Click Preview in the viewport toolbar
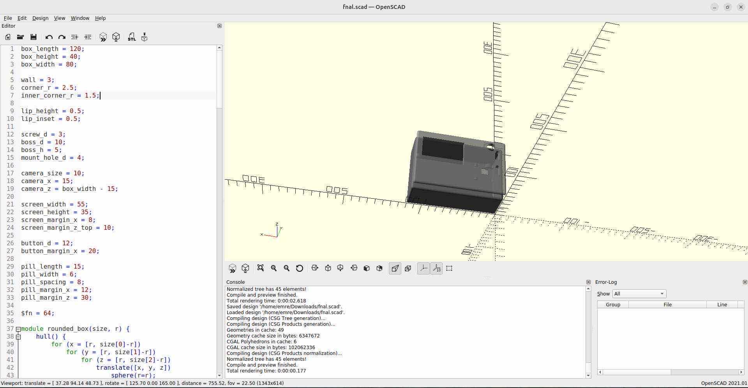The height and width of the screenshot is (388, 748). (233, 268)
